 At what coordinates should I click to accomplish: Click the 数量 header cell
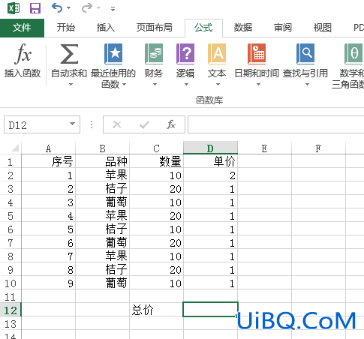pos(156,161)
